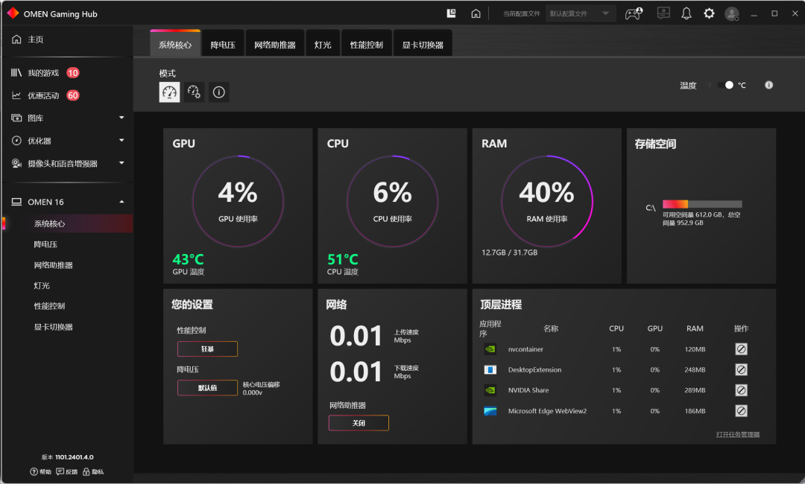Open the 显卡切换器 tab at the top
This screenshot has height=484, width=805.
pyautogui.click(x=423, y=45)
